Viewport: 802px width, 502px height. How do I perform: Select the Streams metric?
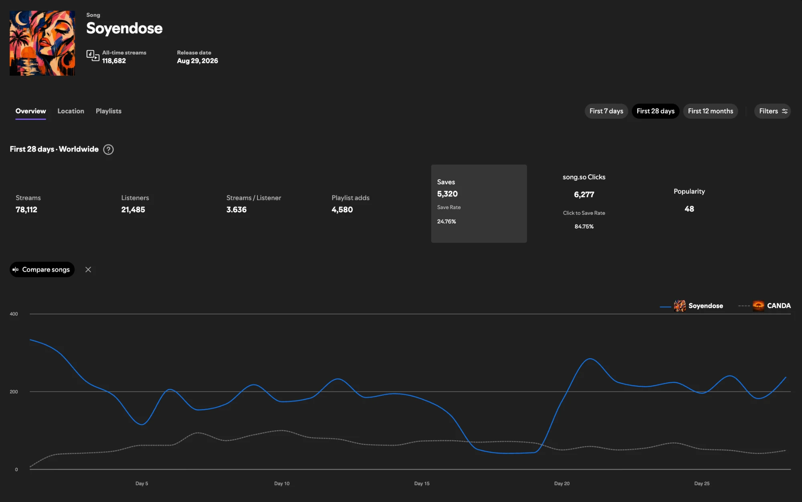point(28,204)
